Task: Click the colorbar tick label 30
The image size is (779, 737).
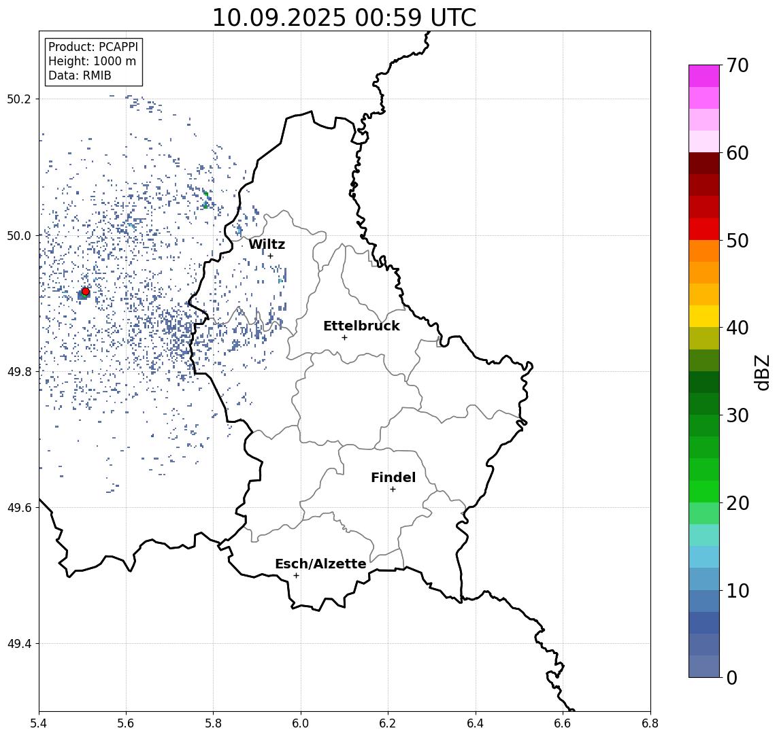Action: [737, 415]
